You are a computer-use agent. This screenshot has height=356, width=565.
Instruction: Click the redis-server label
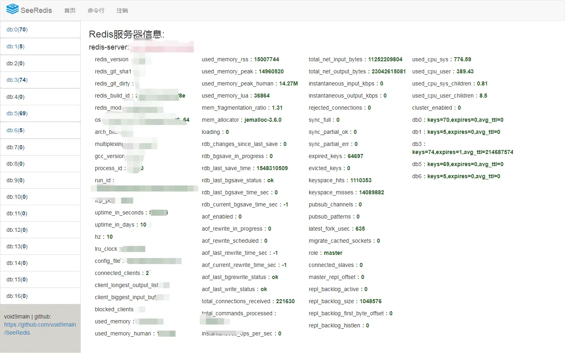(x=109, y=47)
